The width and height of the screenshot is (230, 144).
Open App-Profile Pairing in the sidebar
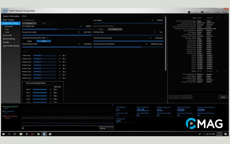click(x=11, y=46)
